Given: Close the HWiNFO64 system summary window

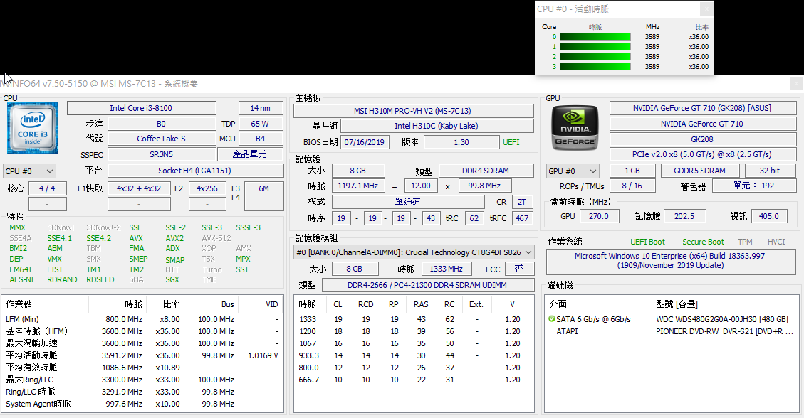Looking at the screenshot, I should click(x=795, y=84).
